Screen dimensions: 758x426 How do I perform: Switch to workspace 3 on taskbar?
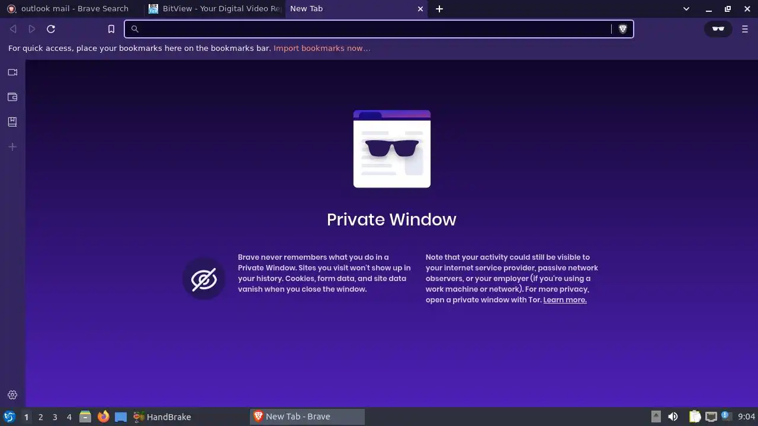(54, 417)
